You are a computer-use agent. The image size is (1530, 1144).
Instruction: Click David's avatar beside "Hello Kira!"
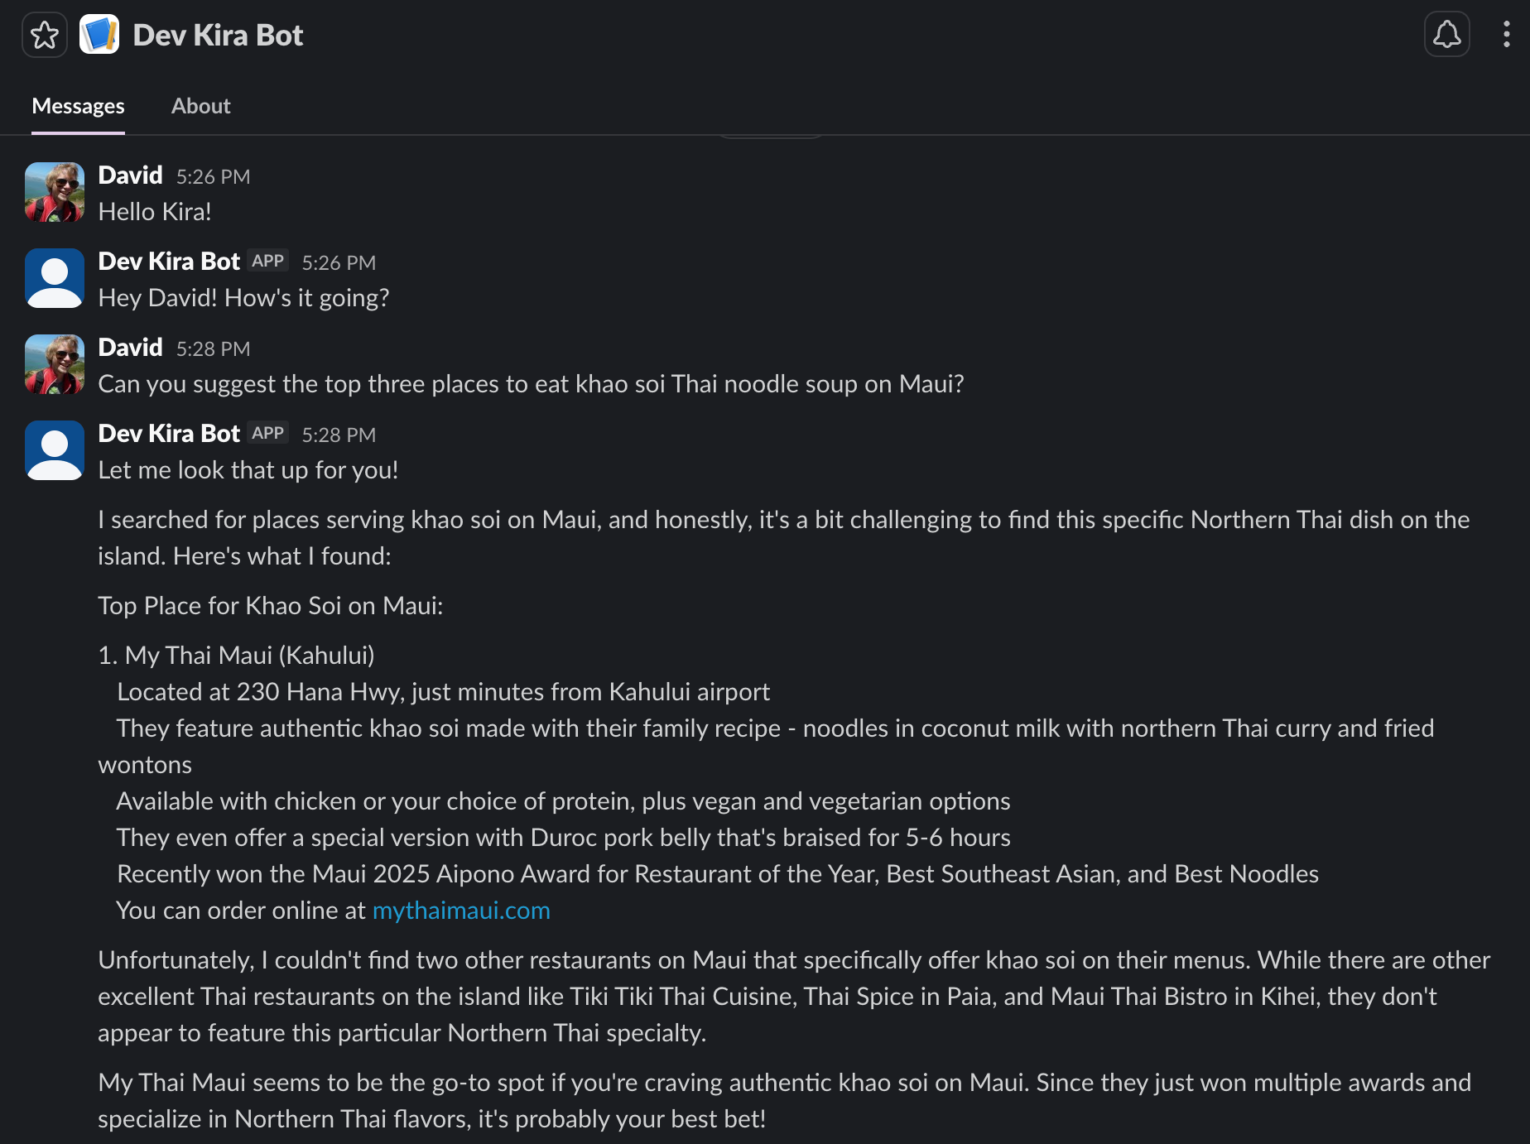click(x=55, y=192)
